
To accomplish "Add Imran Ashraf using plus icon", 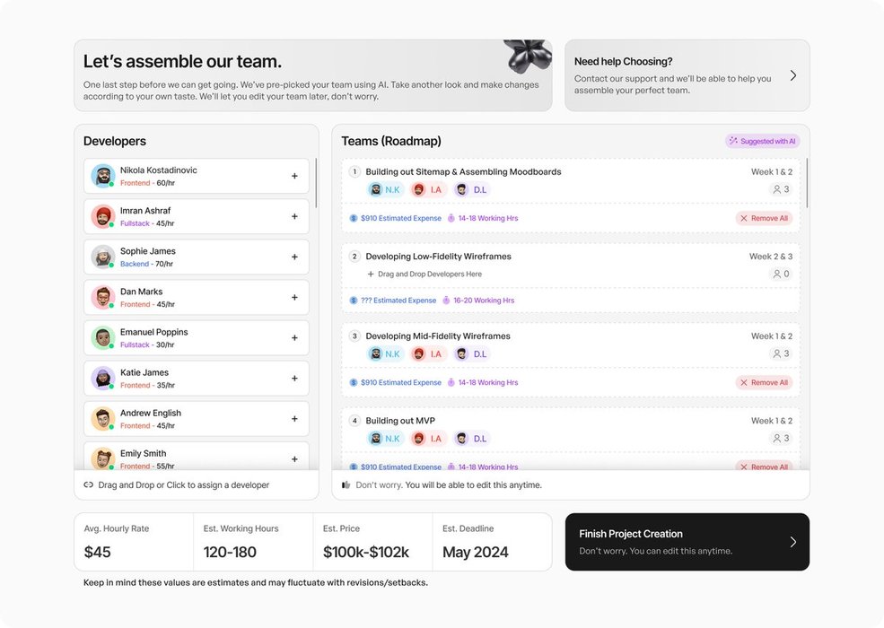I will click(294, 216).
